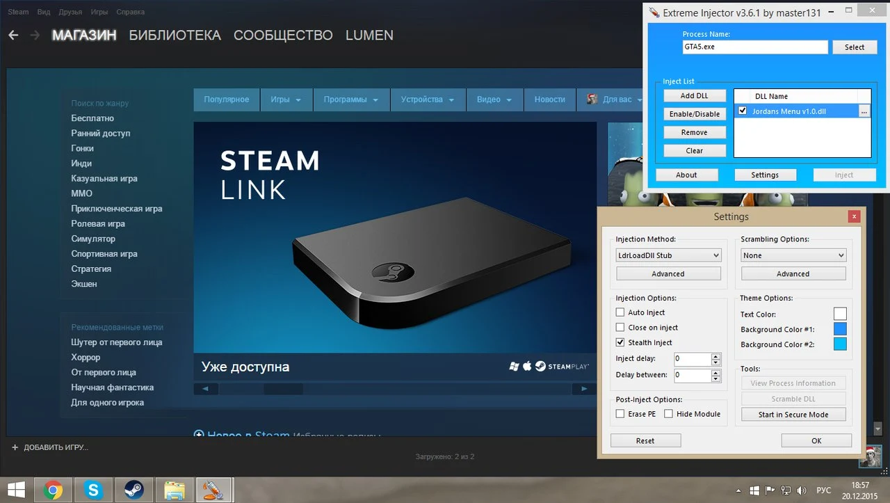The width and height of the screenshot is (890, 503).
Task: Open Skype from the taskbar
Action: click(x=93, y=490)
